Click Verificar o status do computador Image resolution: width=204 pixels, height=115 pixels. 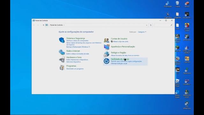[77, 41]
